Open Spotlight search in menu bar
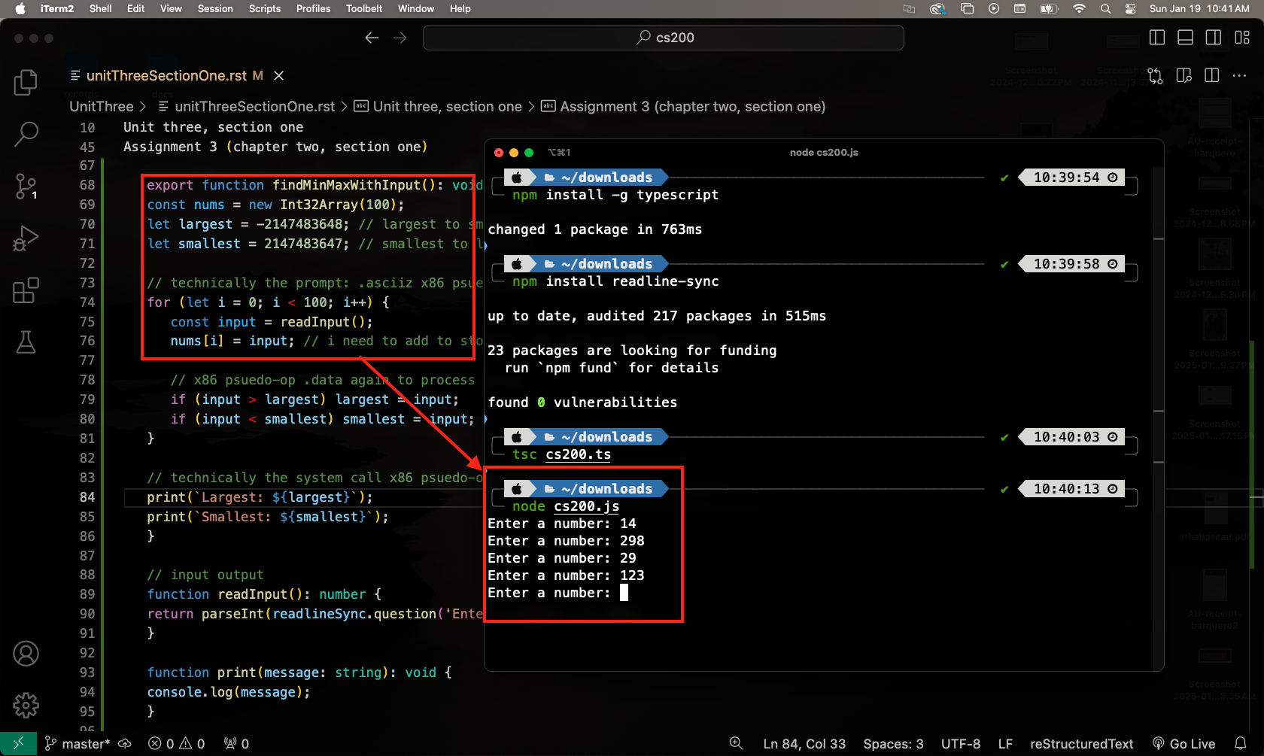 click(x=1105, y=8)
